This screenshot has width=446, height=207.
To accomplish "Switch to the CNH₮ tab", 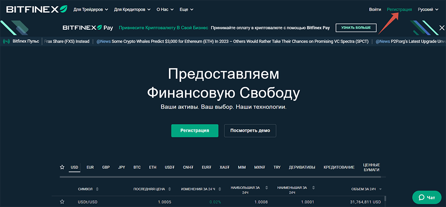I will click(188, 167).
